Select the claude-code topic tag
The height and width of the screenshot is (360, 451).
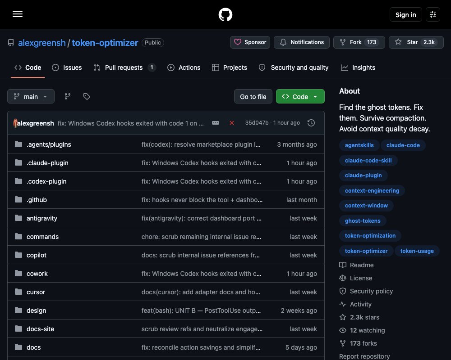coord(403,145)
